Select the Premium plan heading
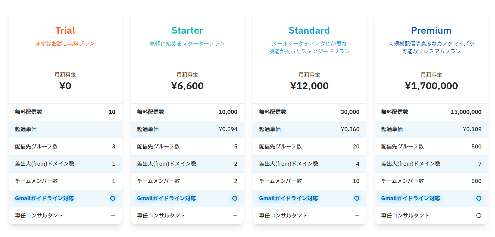The width and height of the screenshot is (495, 237). coord(431,31)
